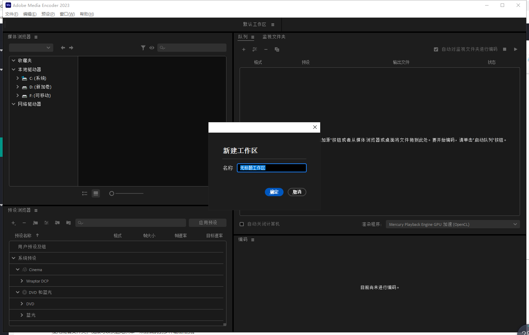Viewport: 529px width, 335px height.
Task: Switch media browser to list view
Action: point(85,193)
